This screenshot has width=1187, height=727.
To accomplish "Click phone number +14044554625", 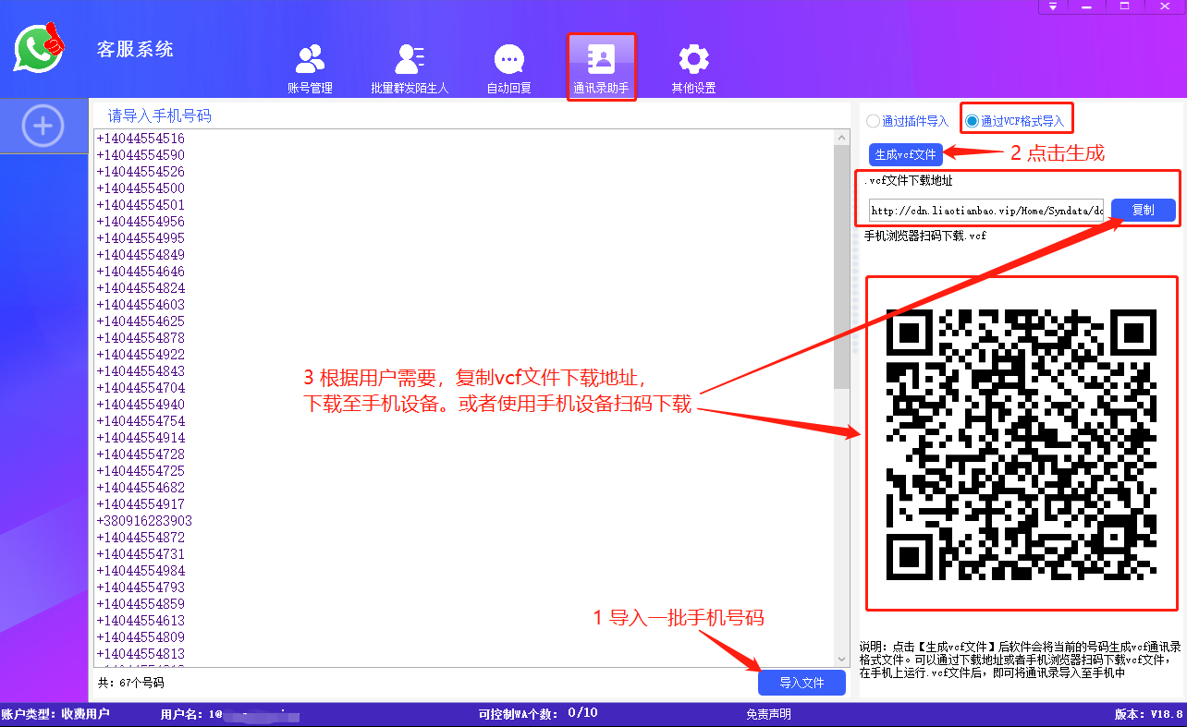I will [x=141, y=321].
